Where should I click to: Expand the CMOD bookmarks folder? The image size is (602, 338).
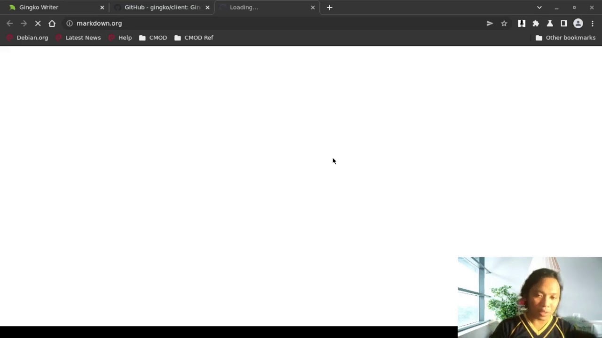pyautogui.click(x=153, y=38)
